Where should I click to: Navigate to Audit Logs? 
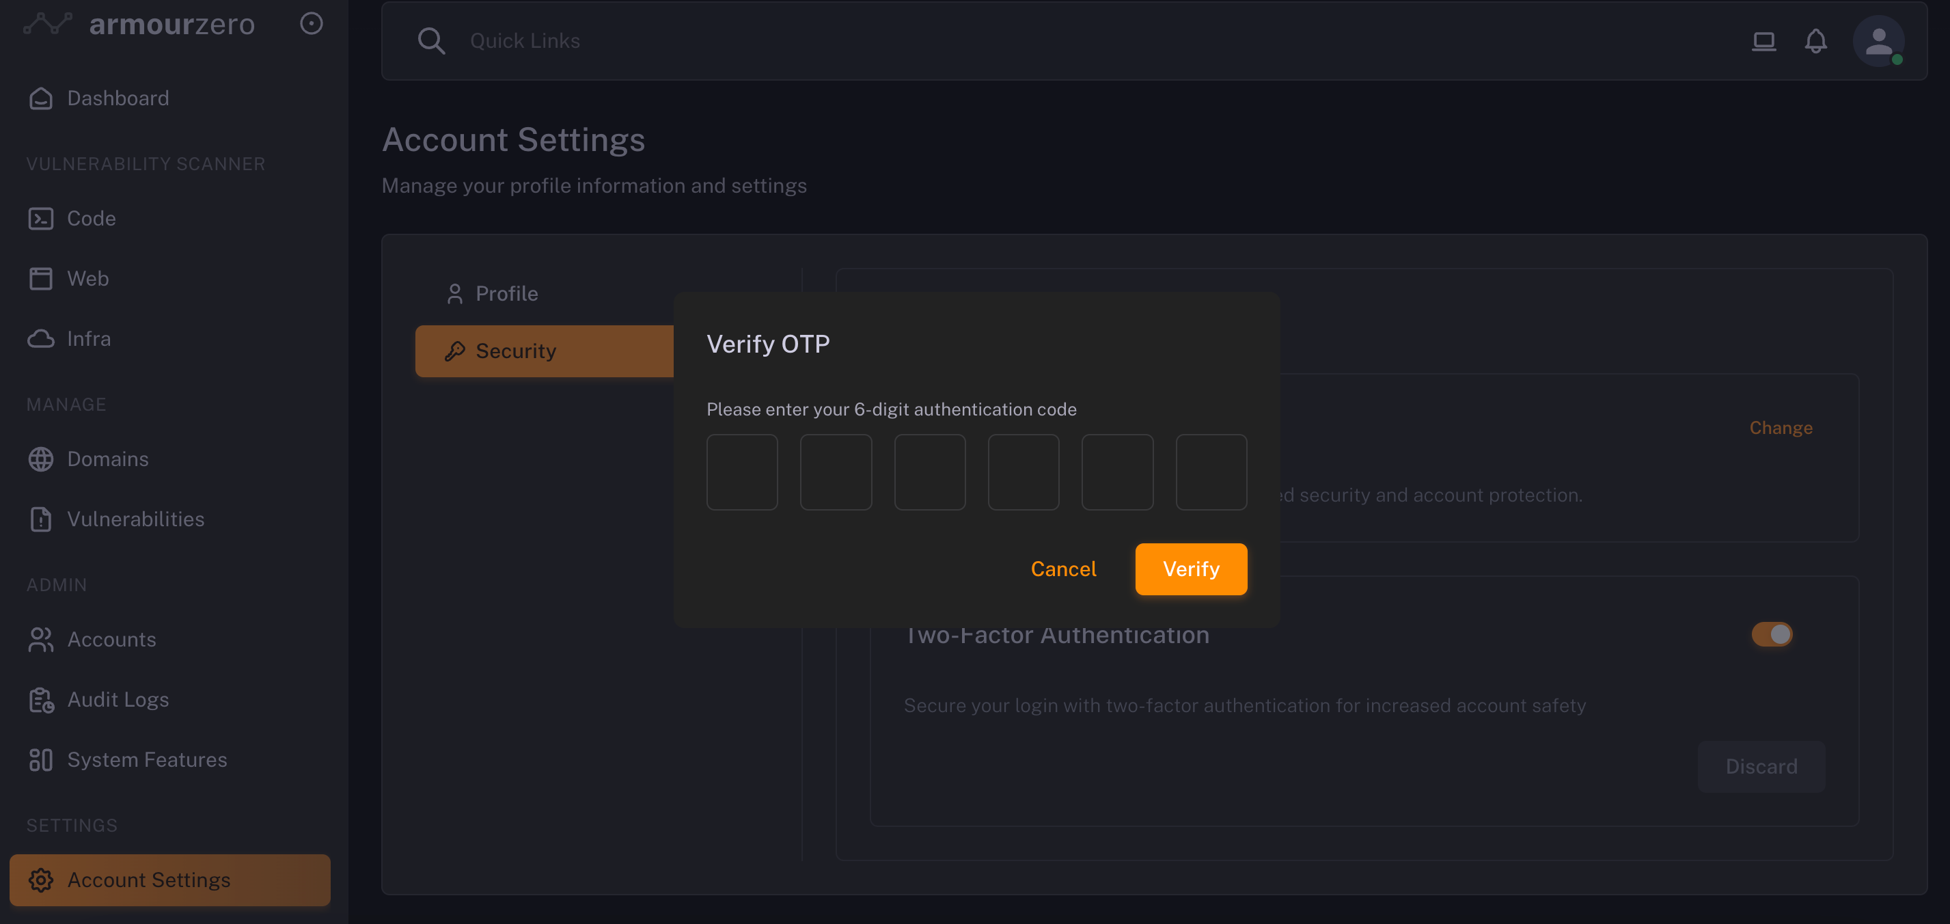pos(118,700)
